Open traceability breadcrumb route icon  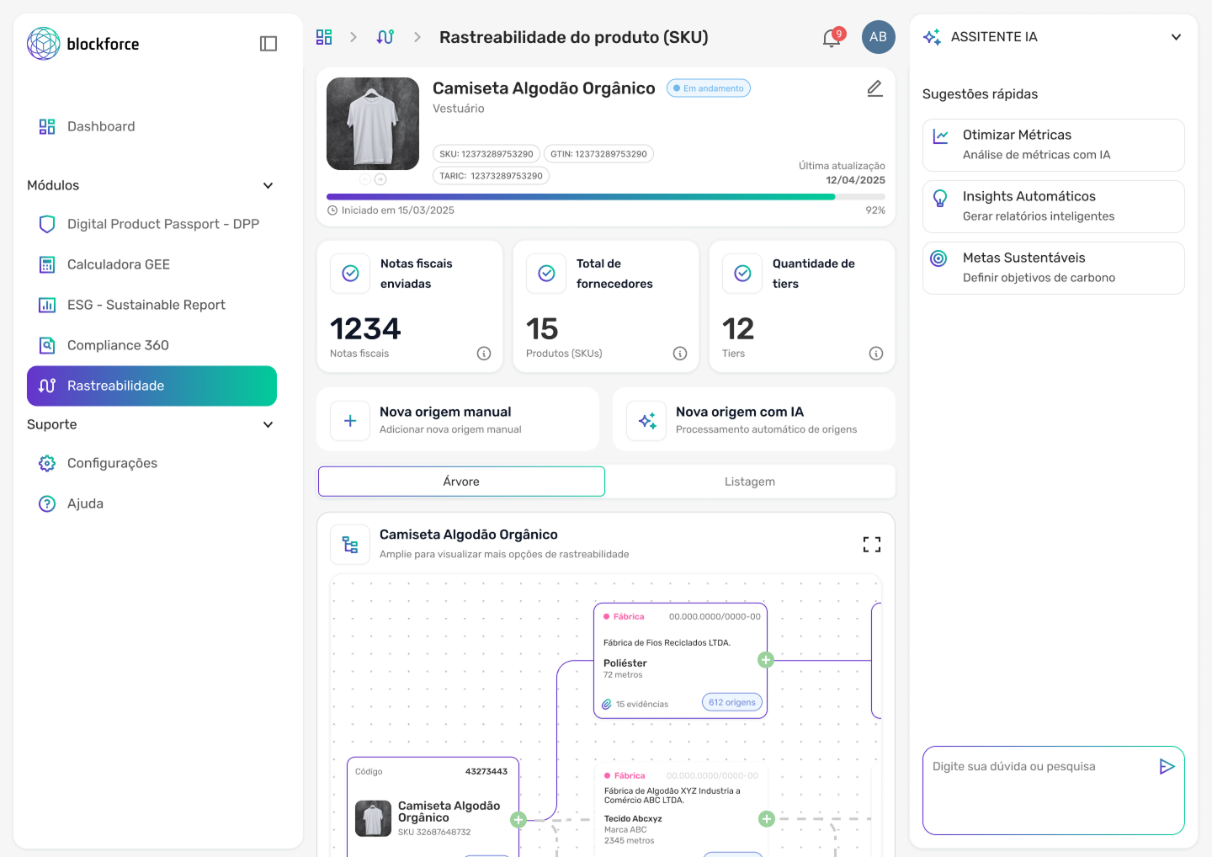[385, 37]
